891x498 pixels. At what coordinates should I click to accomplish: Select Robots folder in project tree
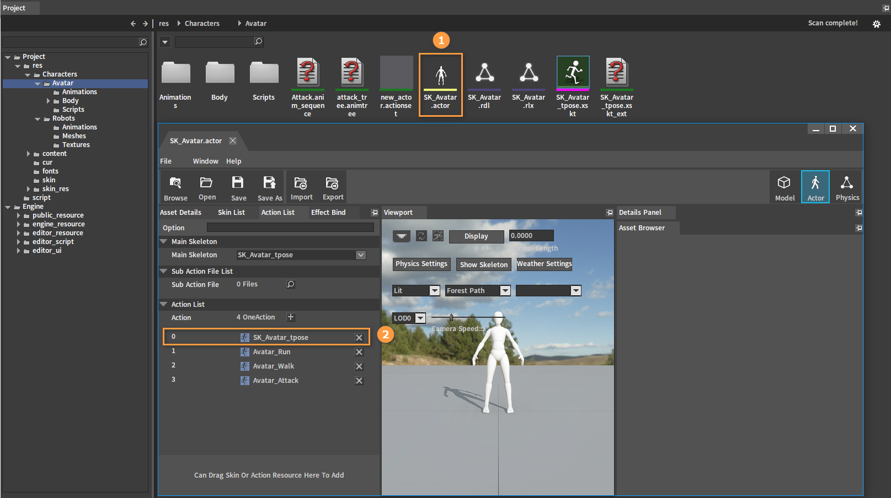(63, 118)
